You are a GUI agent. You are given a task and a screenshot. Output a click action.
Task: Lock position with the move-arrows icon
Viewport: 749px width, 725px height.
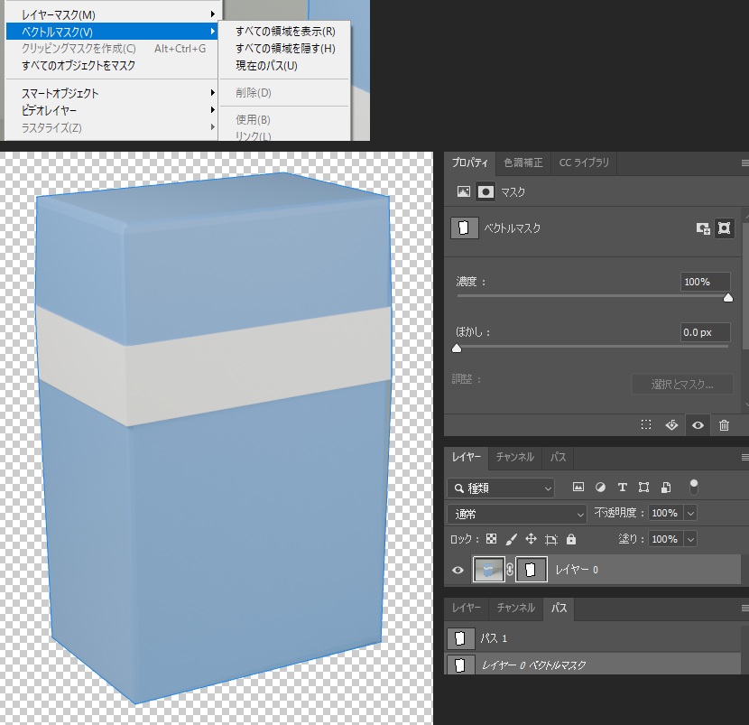[531, 540]
